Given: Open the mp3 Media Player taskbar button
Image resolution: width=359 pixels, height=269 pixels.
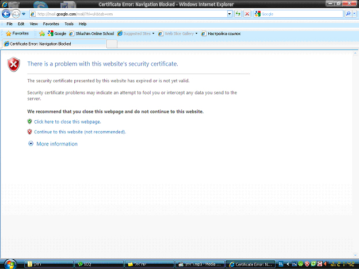Looking at the screenshot, I should coord(200,264).
